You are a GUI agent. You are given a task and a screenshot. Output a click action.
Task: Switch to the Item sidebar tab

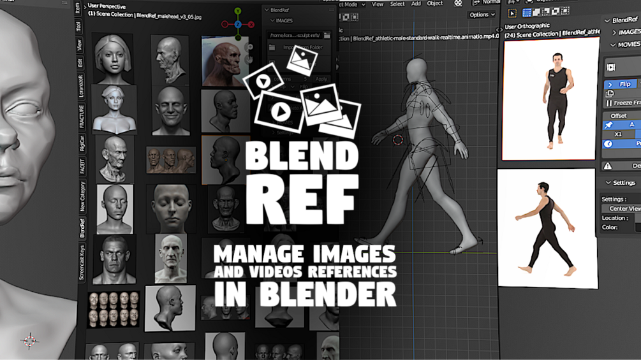tap(78, 8)
